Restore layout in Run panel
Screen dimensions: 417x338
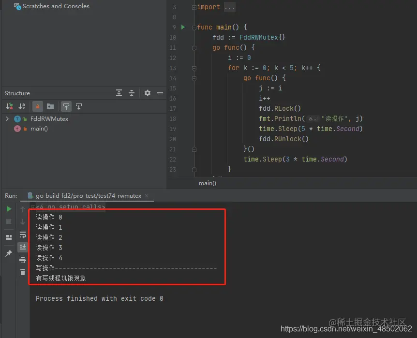pyautogui.click(x=9, y=237)
